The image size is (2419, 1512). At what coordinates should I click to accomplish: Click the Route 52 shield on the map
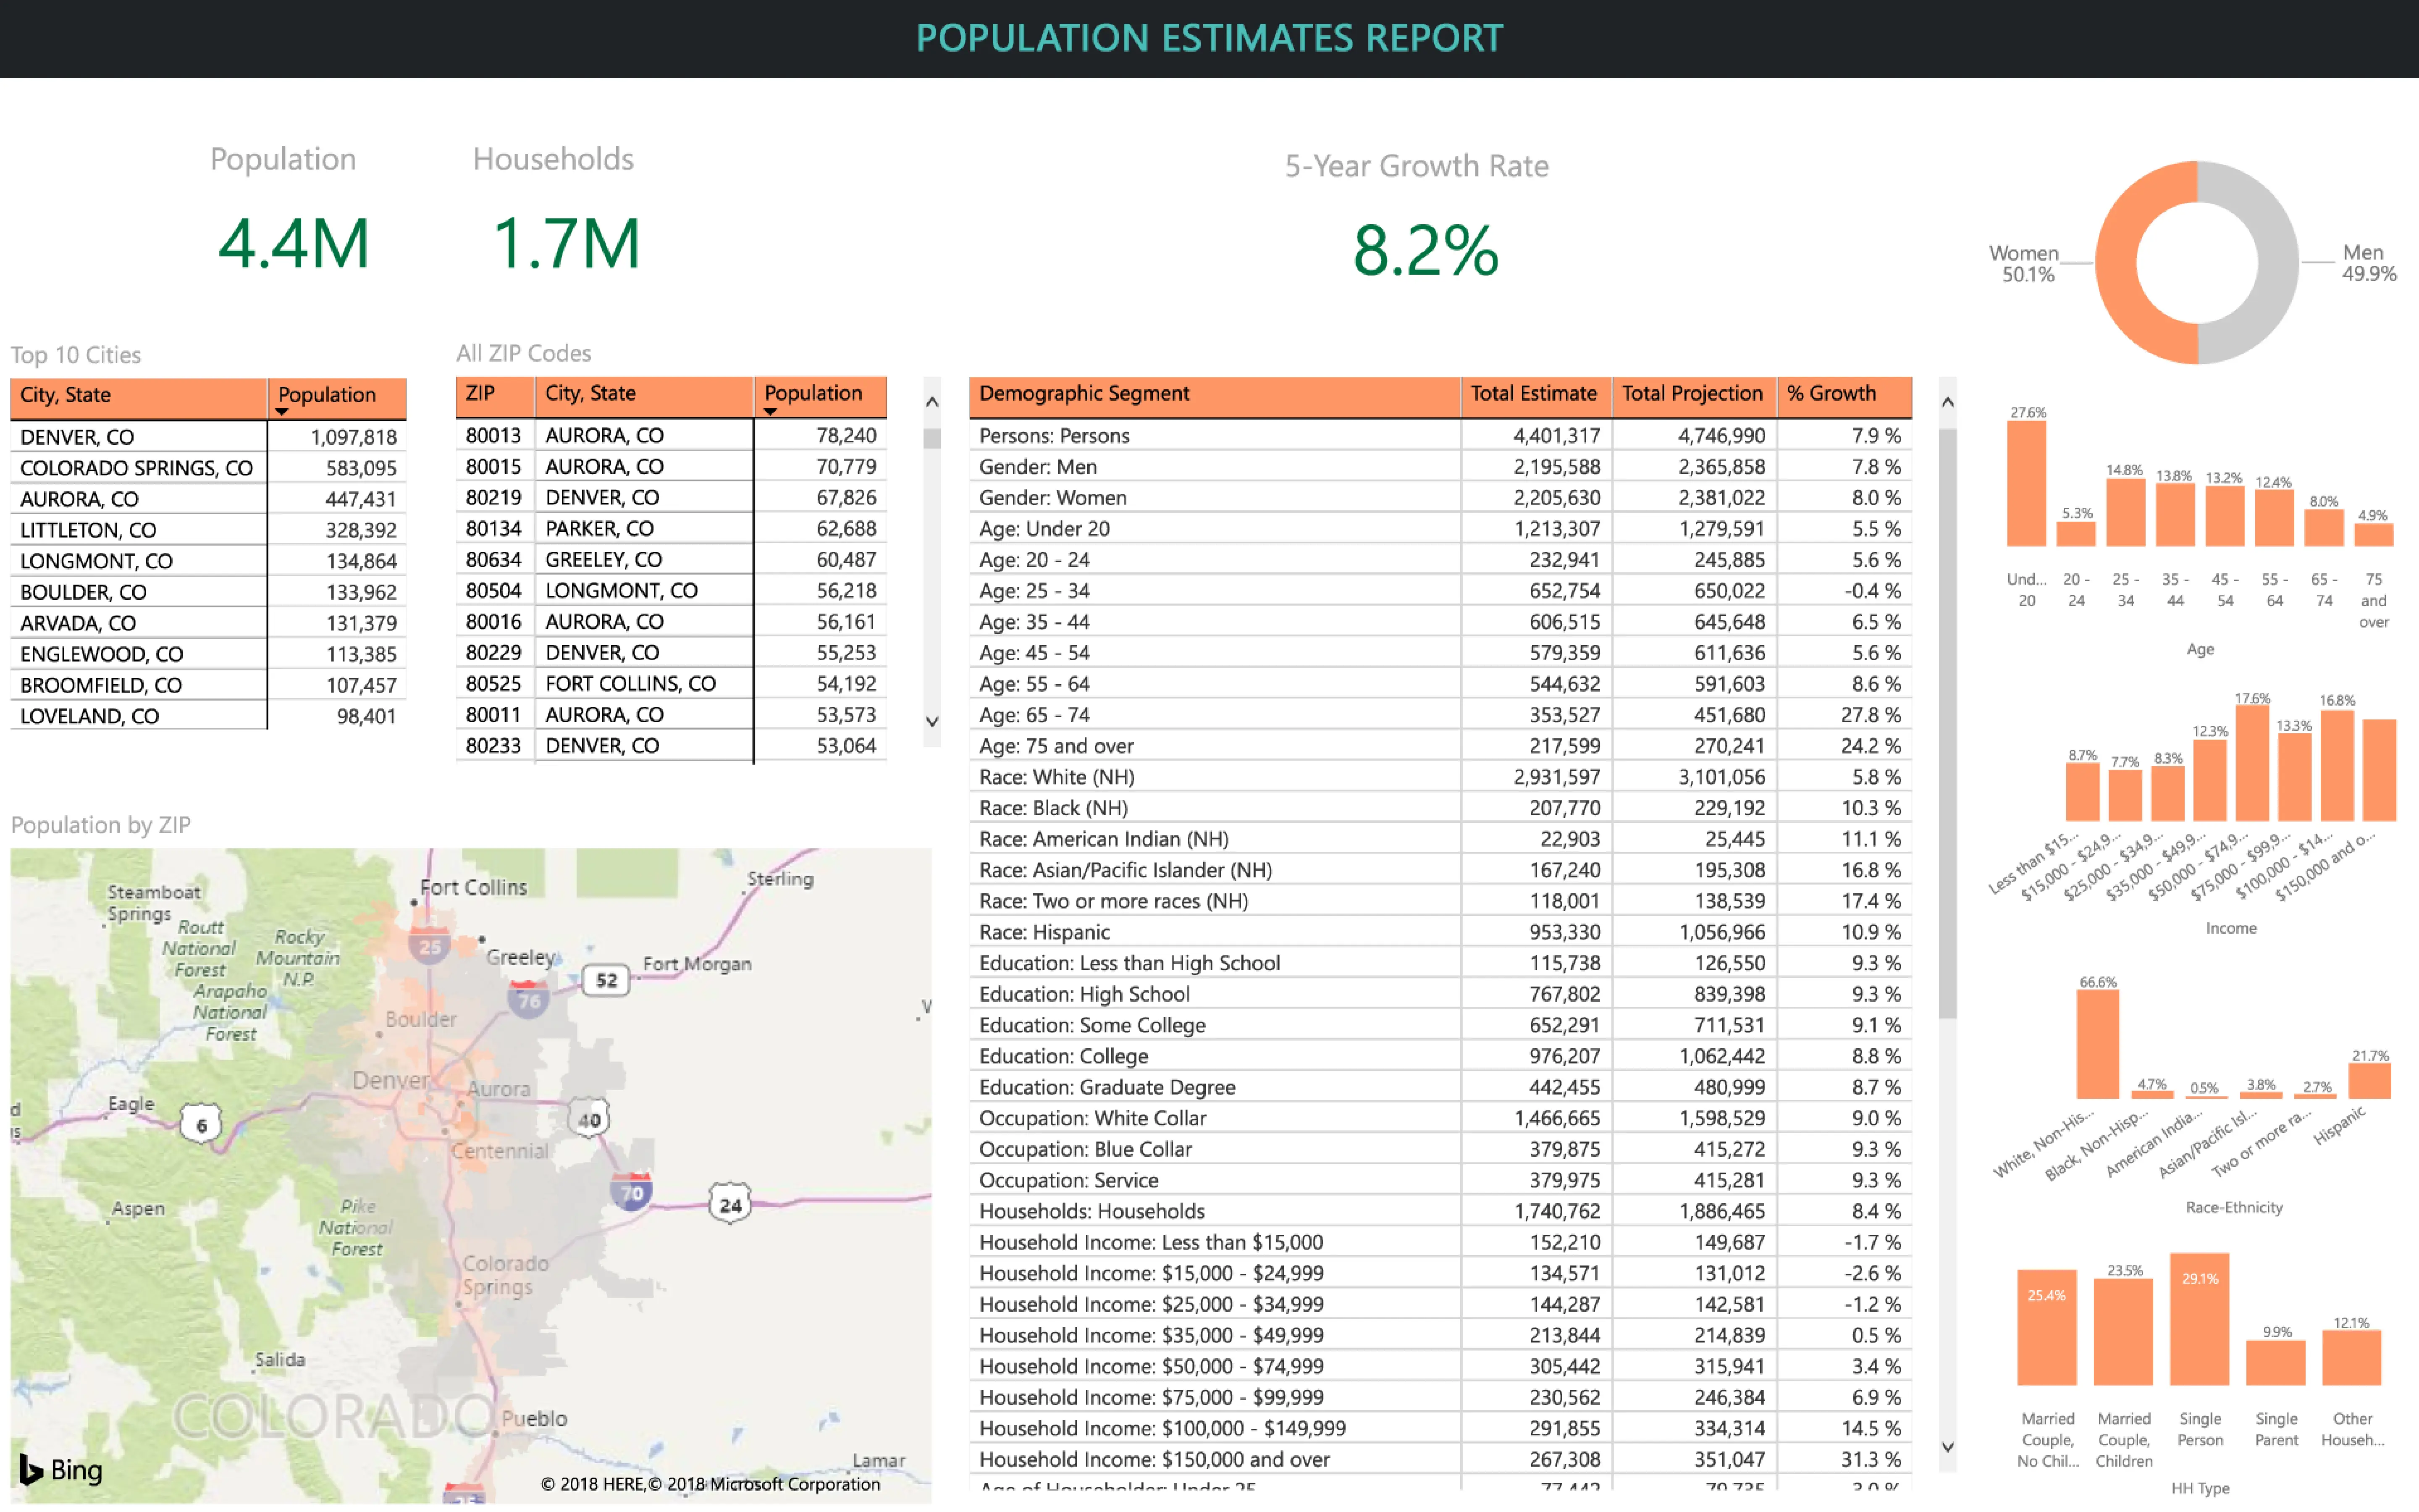606,980
